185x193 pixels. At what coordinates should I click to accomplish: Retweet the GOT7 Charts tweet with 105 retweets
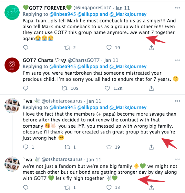pyautogui.click(x=64, y=88)
